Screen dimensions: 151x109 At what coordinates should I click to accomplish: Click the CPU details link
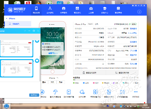tap(133, 51)
